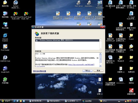Switch to 自动更新 taskbar button
This screenshot has height=103, width=138.
pyautogui.click(x=90, y=101)
